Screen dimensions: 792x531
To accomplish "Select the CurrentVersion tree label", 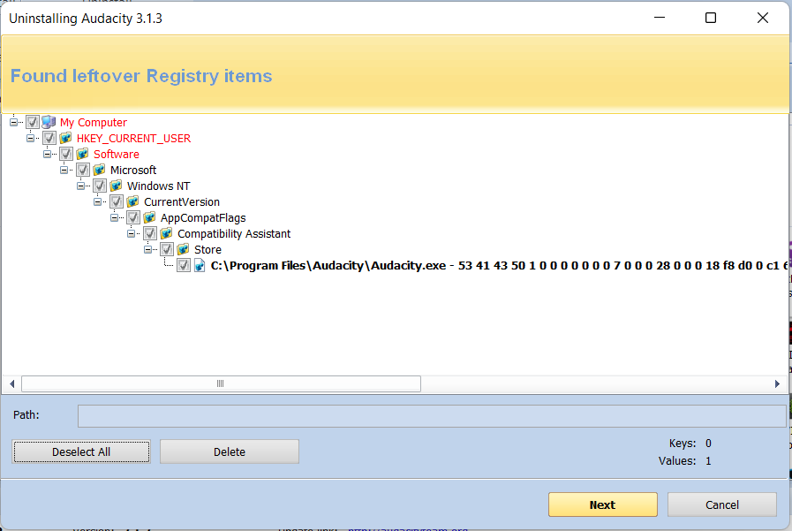I will pyautogui.click(x=182, y=201).
